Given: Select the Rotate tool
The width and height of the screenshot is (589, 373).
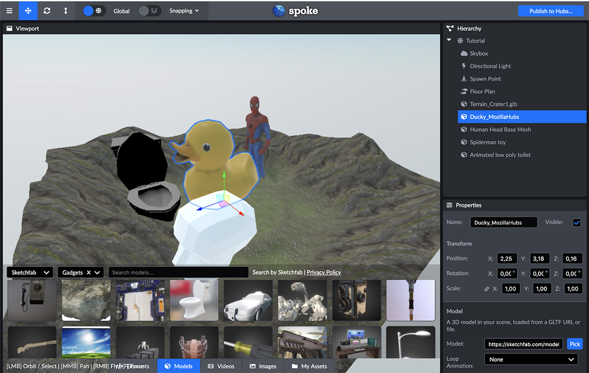Looking at the screenshot, I should pyautogui.click(x=47, y=11).
